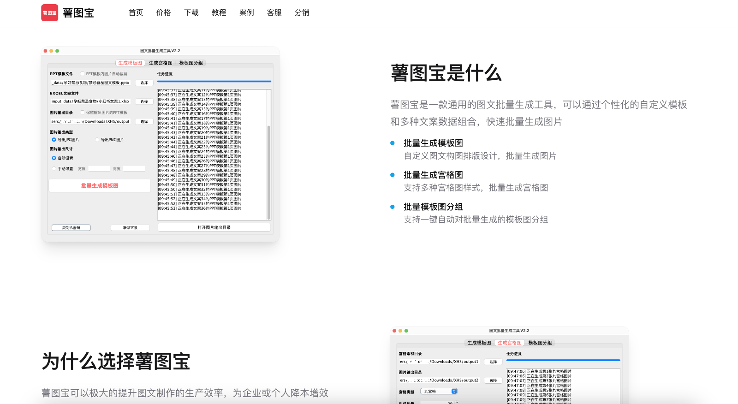This screenshot has width=738, height=404.
Task: Click 选择 beside the Downloads/XHS/output path
Action: point(144,122)
